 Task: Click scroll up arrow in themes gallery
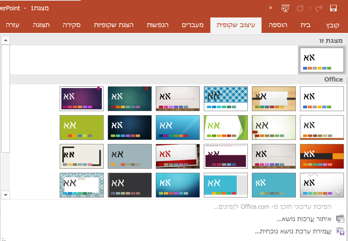(5, 40)
